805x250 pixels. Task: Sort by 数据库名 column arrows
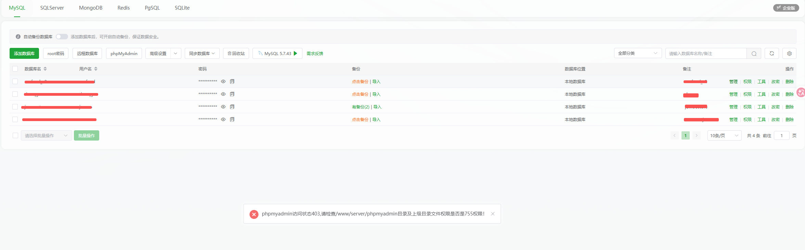pyautogui.click(x=45, y=69)
